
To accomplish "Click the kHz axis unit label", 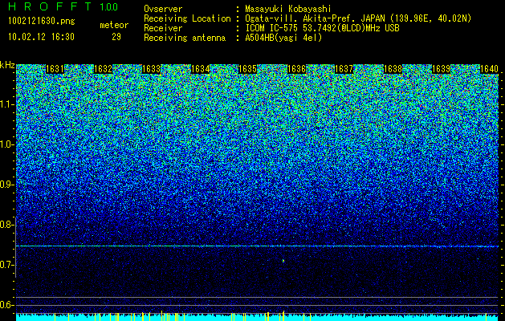I will point(7,65).
